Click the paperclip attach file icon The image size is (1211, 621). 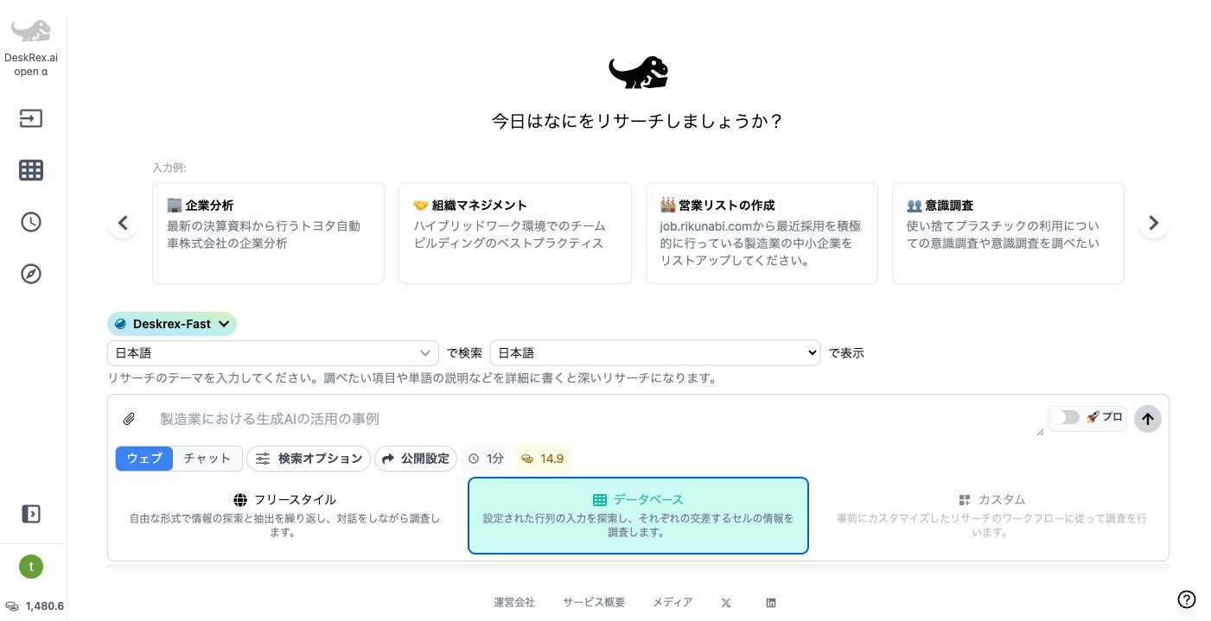pyautogui.click(x=129, y=419)
